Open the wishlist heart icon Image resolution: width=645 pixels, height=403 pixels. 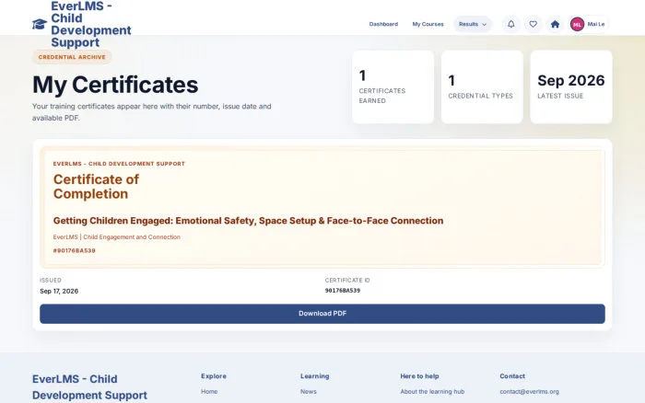pos(534,24)
